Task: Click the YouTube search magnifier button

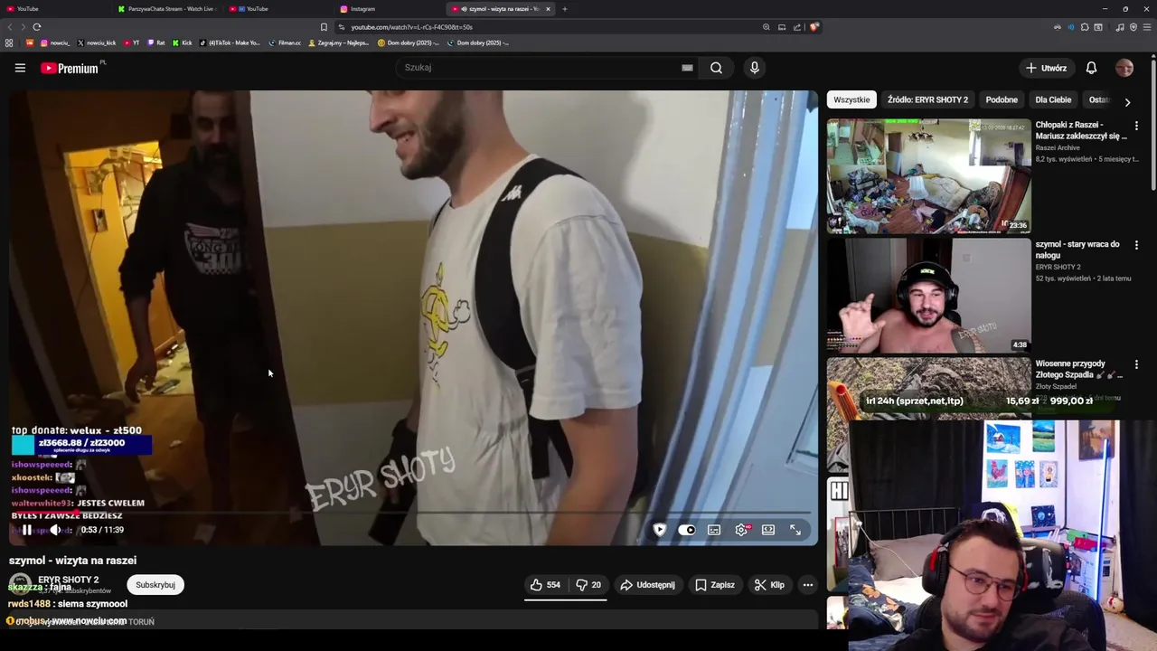Action: [x=716, y=68]
